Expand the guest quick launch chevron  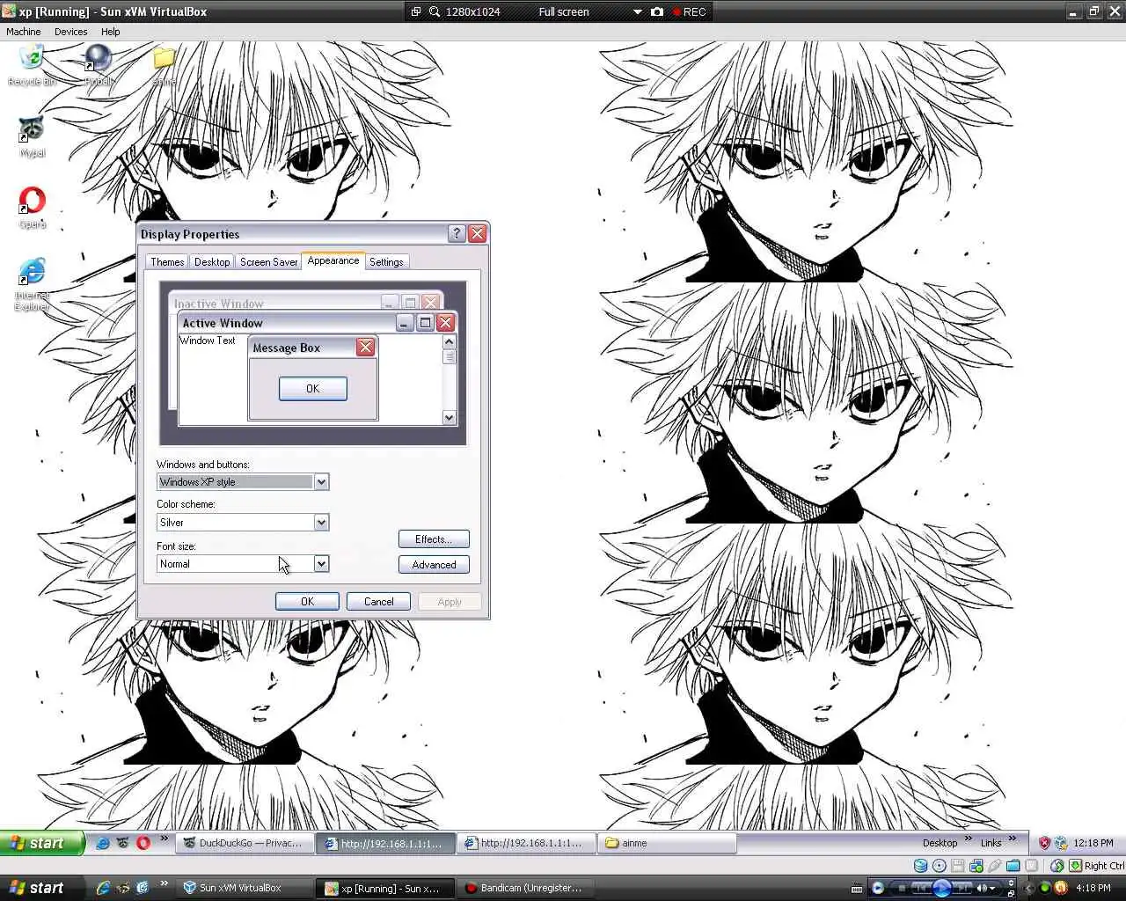(164, 838)
